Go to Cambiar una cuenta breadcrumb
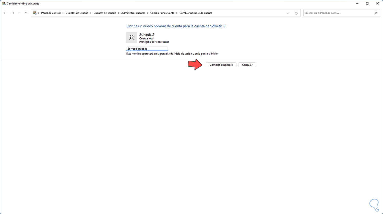 [162, 13]
